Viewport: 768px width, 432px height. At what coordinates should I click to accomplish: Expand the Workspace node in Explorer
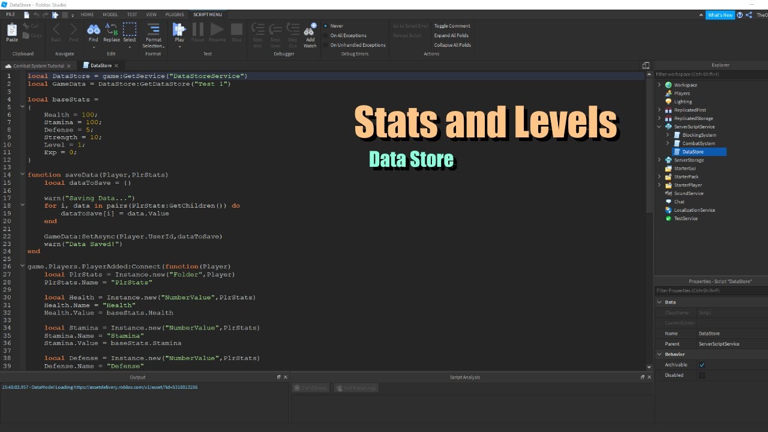coord(659,85)
